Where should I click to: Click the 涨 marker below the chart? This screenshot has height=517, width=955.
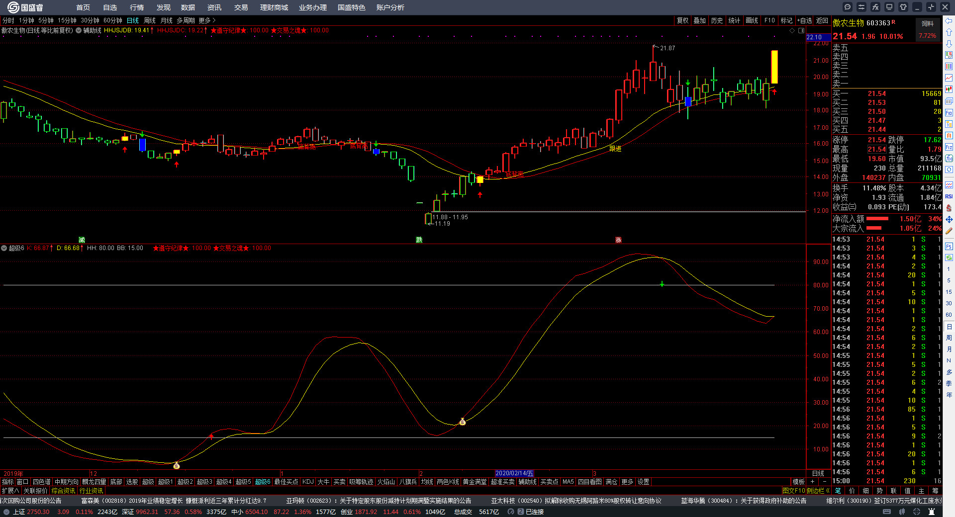pyautogui.click(x=618, y=240)
